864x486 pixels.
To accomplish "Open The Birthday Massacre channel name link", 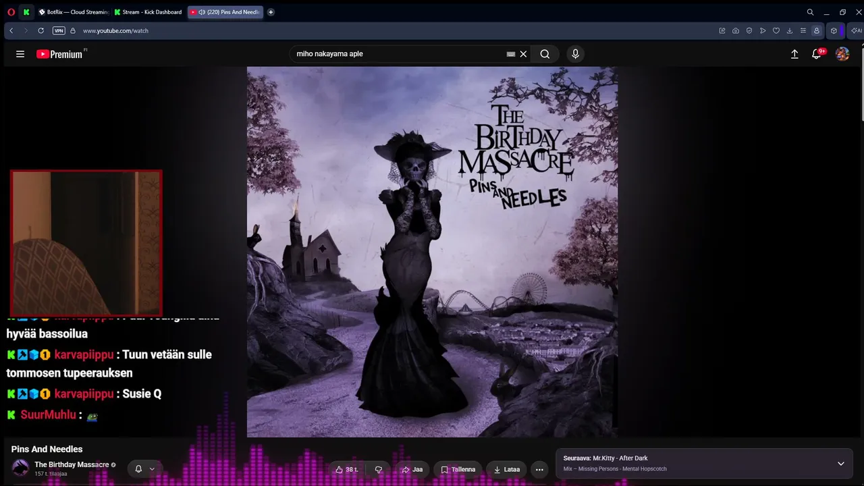I will click(72, 464).
